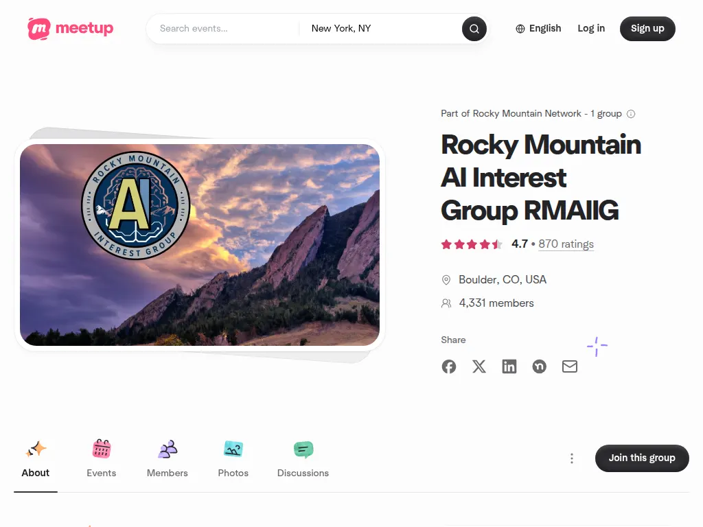Click Join this group button

pos(642,458)
